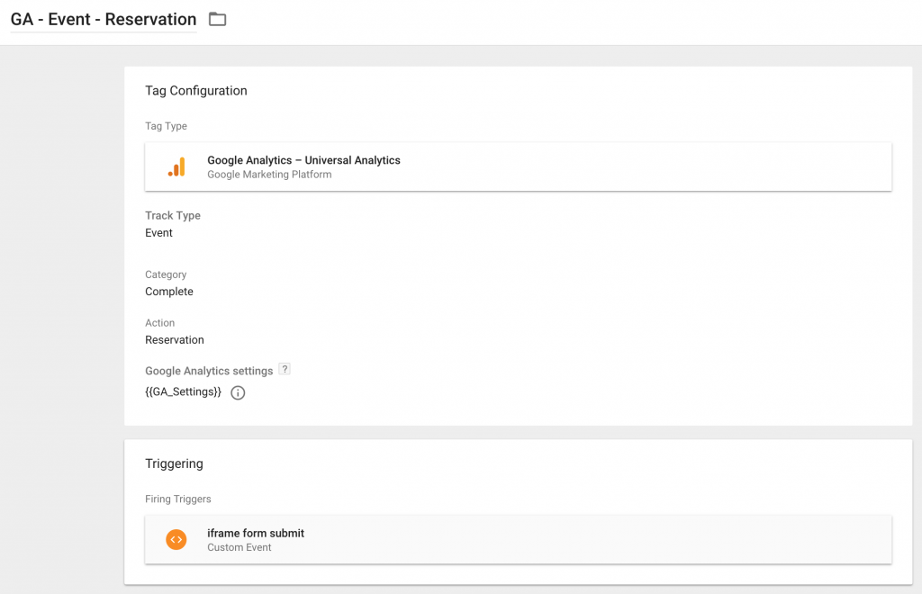Screen dimensions: 922x594
Task: Click the info icon next to {{GA_Settings}}
Action: 238,392
